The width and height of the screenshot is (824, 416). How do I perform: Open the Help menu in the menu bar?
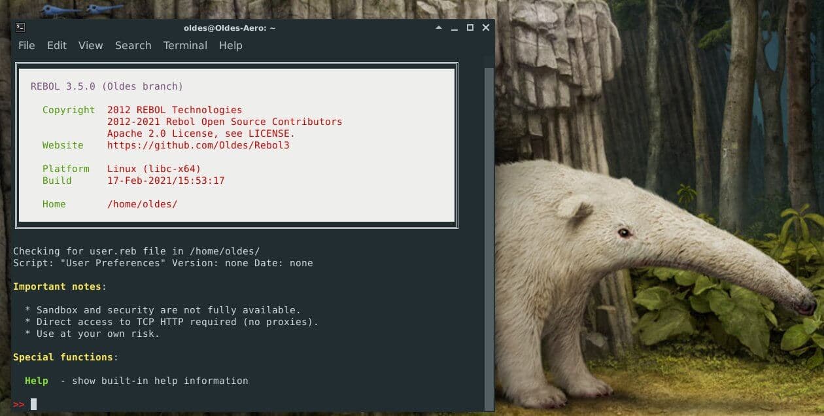click(x=230, y=45)
